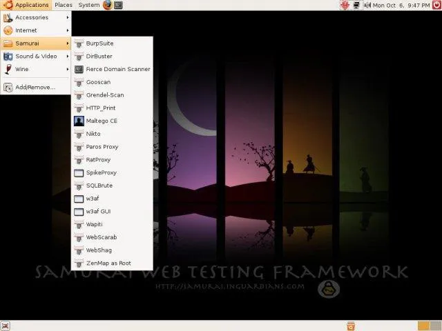The image size is (442, 331).
Task: Click the Maltego CE icon
Action: [x=79, y=121]
